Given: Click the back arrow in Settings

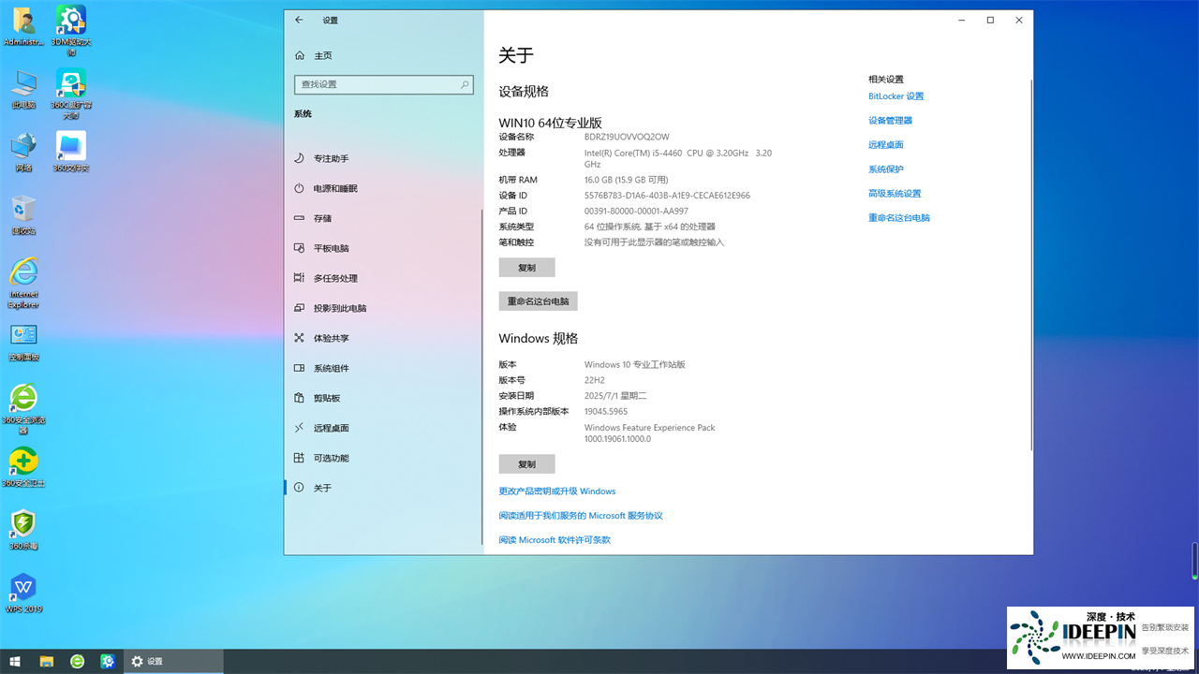Looking at the screenshot, I should pos(299,20).
